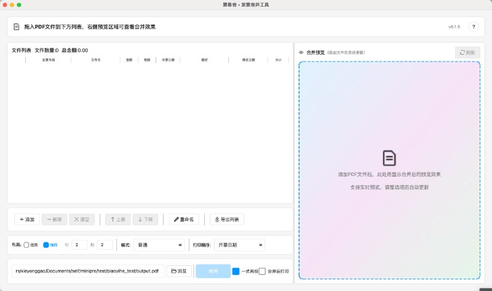Click the yellow macOS minimize button

tap(12, 5)
